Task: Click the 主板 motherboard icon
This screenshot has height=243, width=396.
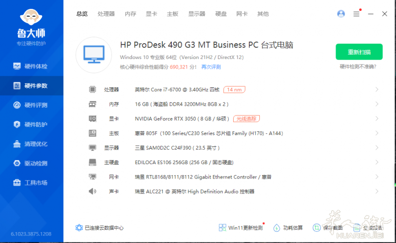Action: point(93,133)
